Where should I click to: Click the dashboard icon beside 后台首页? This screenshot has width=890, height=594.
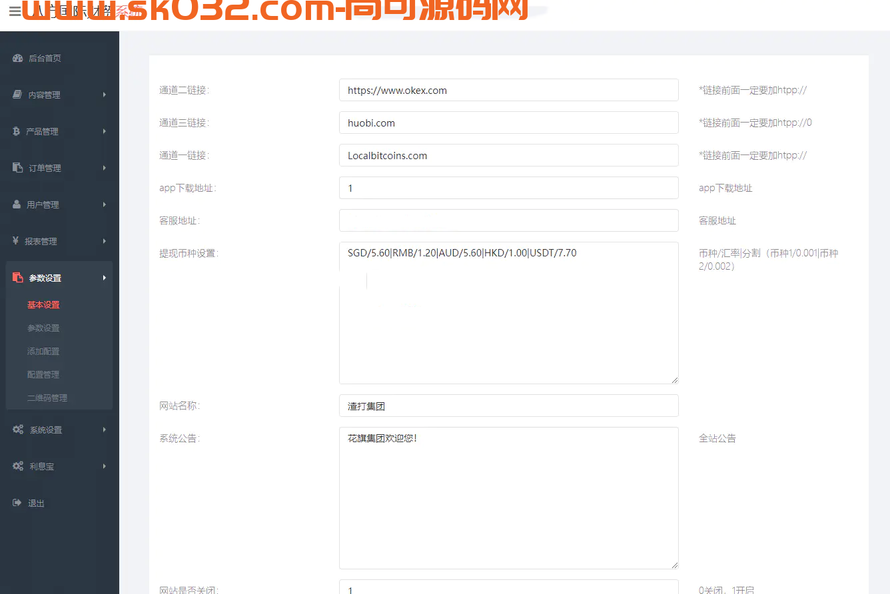[18, 58]
